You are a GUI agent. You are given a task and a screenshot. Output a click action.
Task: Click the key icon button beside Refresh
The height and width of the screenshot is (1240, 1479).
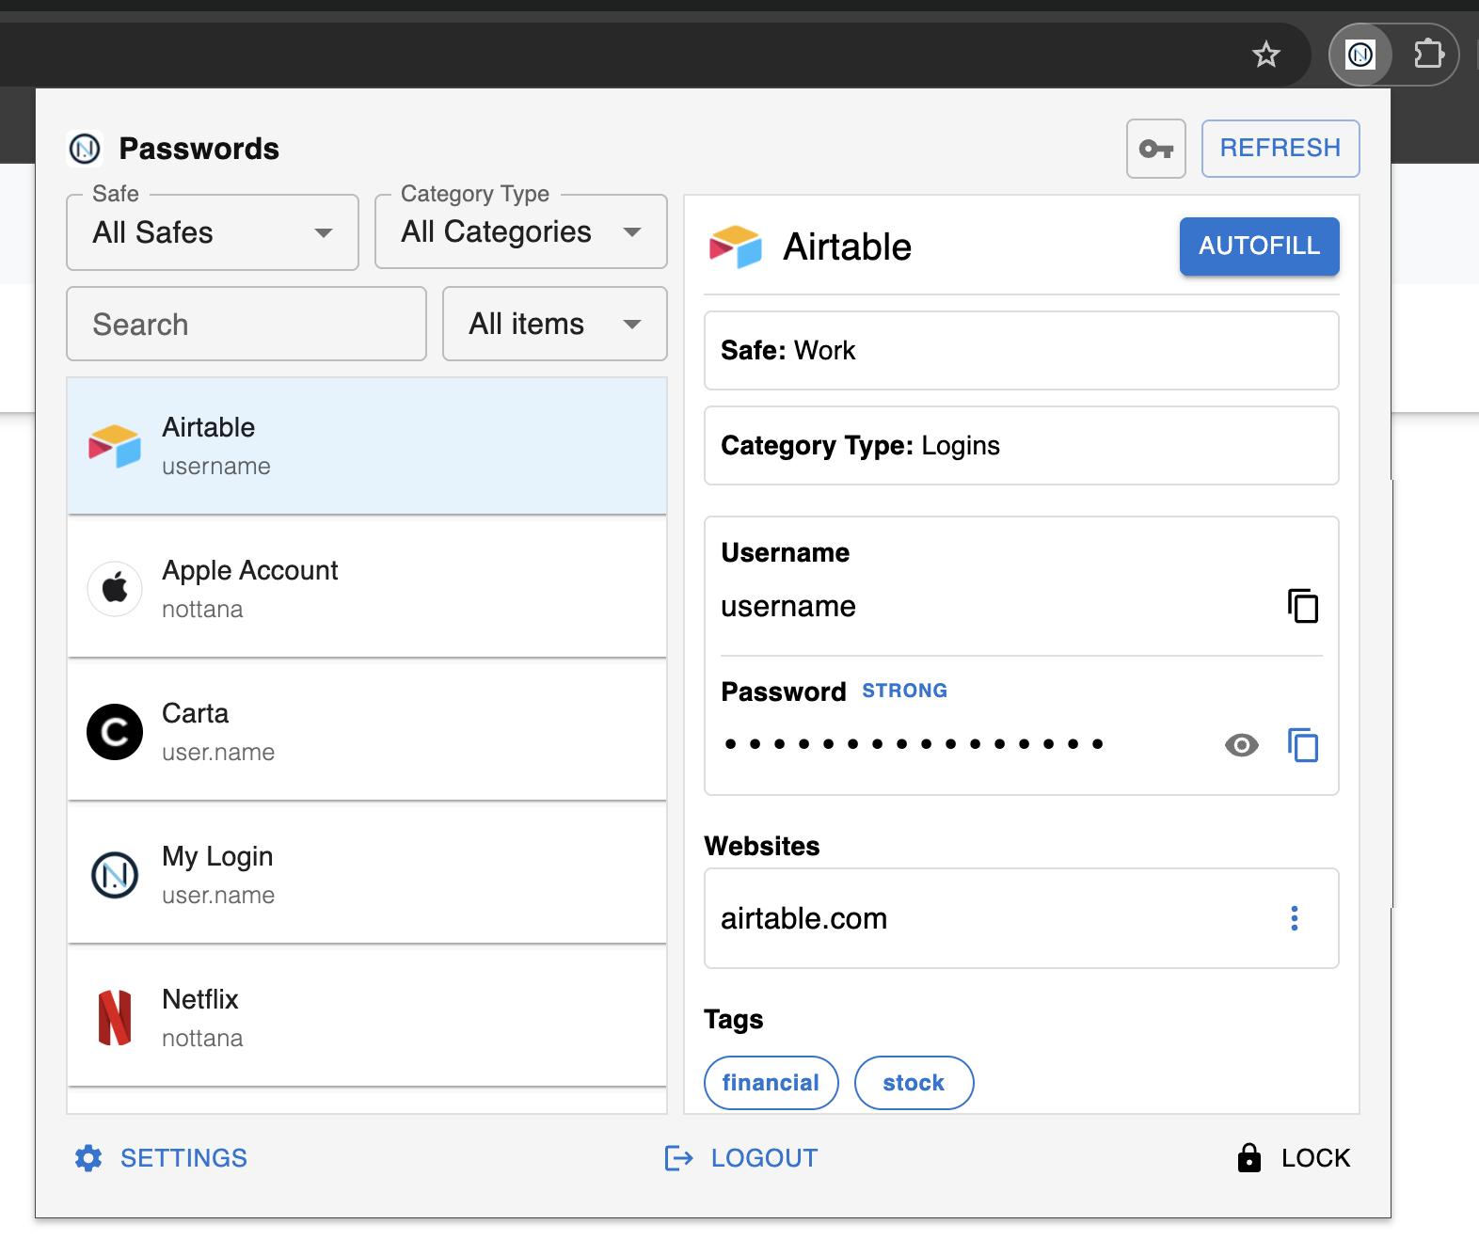point(1156,149)
